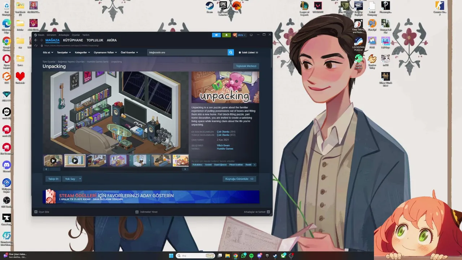Open Sea of Thieves desktop shortcut
Screen dimensions: 462x260
[358, 61]
